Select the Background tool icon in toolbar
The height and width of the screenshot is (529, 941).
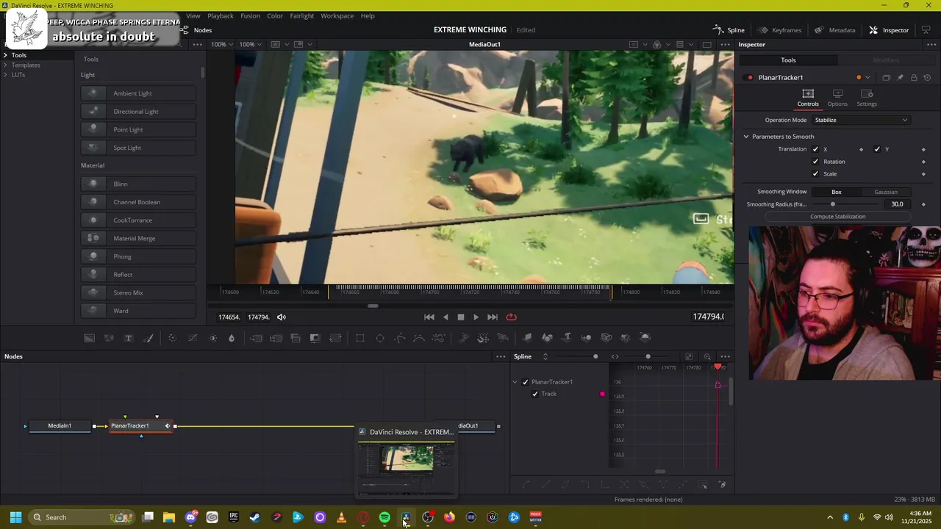click(89, 338)
